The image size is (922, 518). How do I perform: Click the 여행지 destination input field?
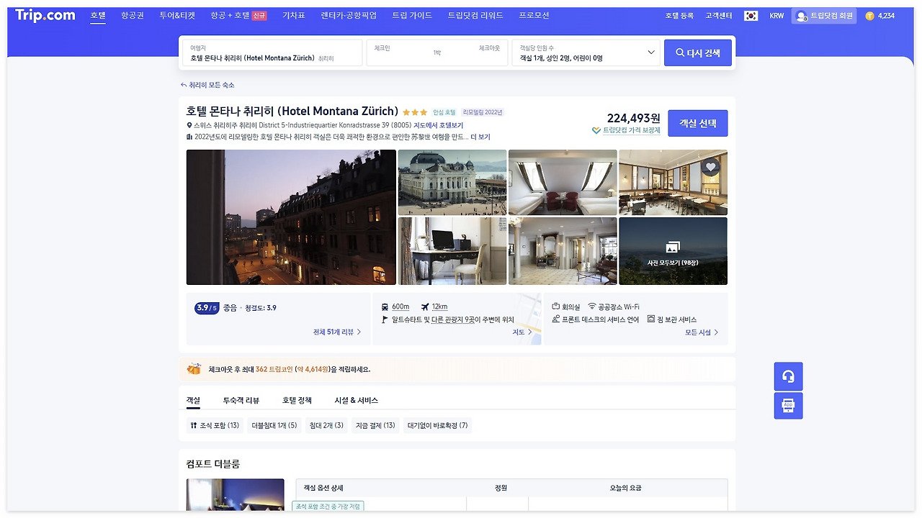click(272, 53)
